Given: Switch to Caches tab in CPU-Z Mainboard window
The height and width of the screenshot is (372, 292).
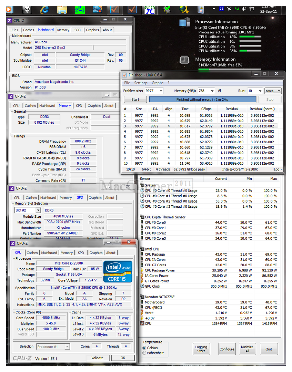Looking at the screenshot, I should click(29, 30).
